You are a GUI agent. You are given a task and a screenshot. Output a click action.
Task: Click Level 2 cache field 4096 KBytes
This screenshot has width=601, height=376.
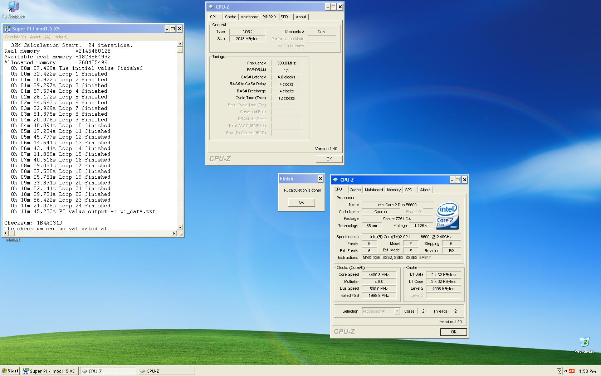[x=443, y=289]
